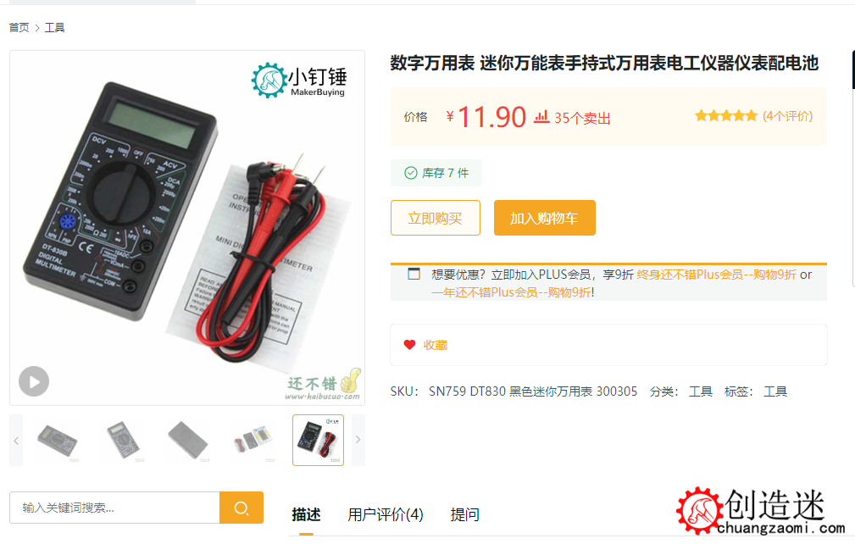Open the 工具 breadcrumb link

click(54, 28)
